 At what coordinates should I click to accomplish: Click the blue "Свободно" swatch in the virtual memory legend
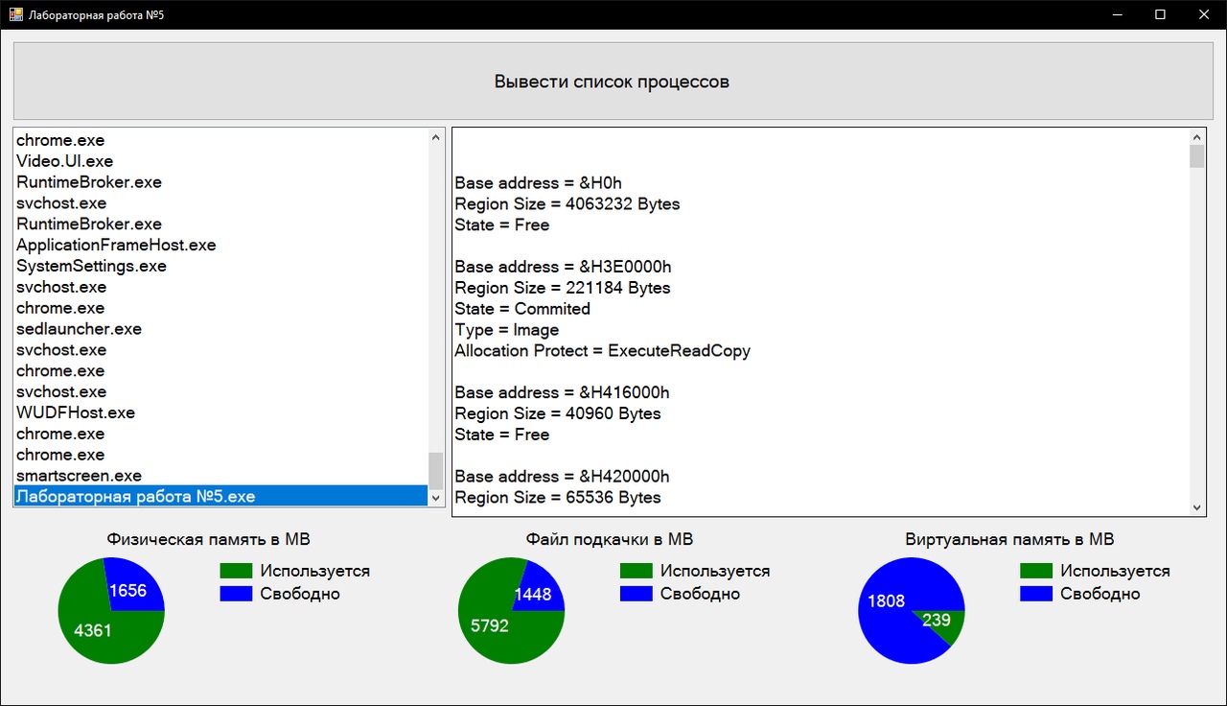point(1036,594)
